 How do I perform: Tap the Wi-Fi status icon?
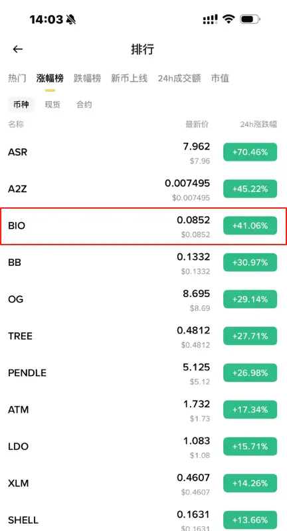(x=229, y=19)
